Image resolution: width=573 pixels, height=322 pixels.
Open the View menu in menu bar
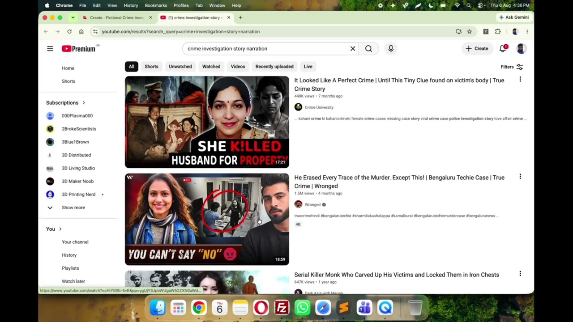pos(112,5)
